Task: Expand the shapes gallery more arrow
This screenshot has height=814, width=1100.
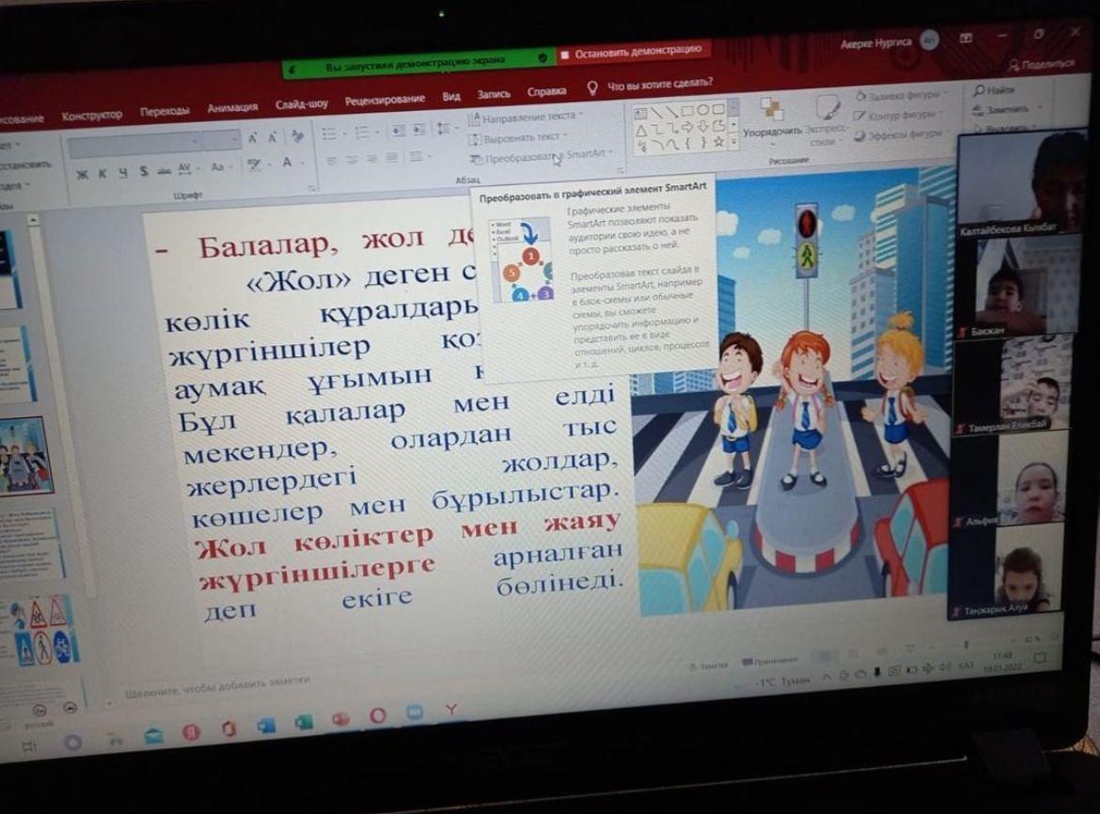Action: click(734, 141)
